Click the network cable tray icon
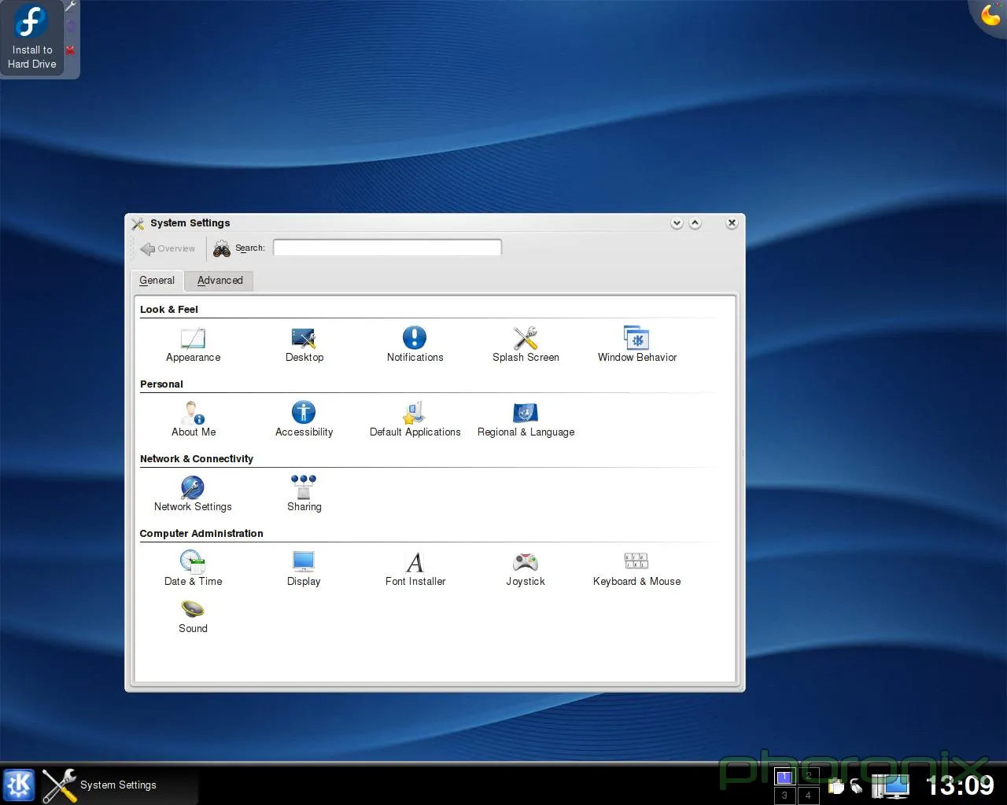The image size is (1007, 805). pos(856,785)
